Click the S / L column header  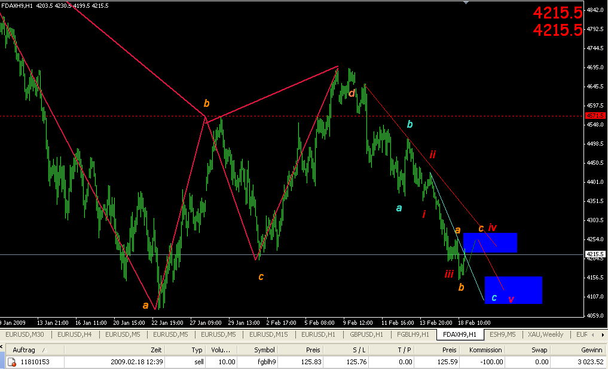tap(346, 350)
